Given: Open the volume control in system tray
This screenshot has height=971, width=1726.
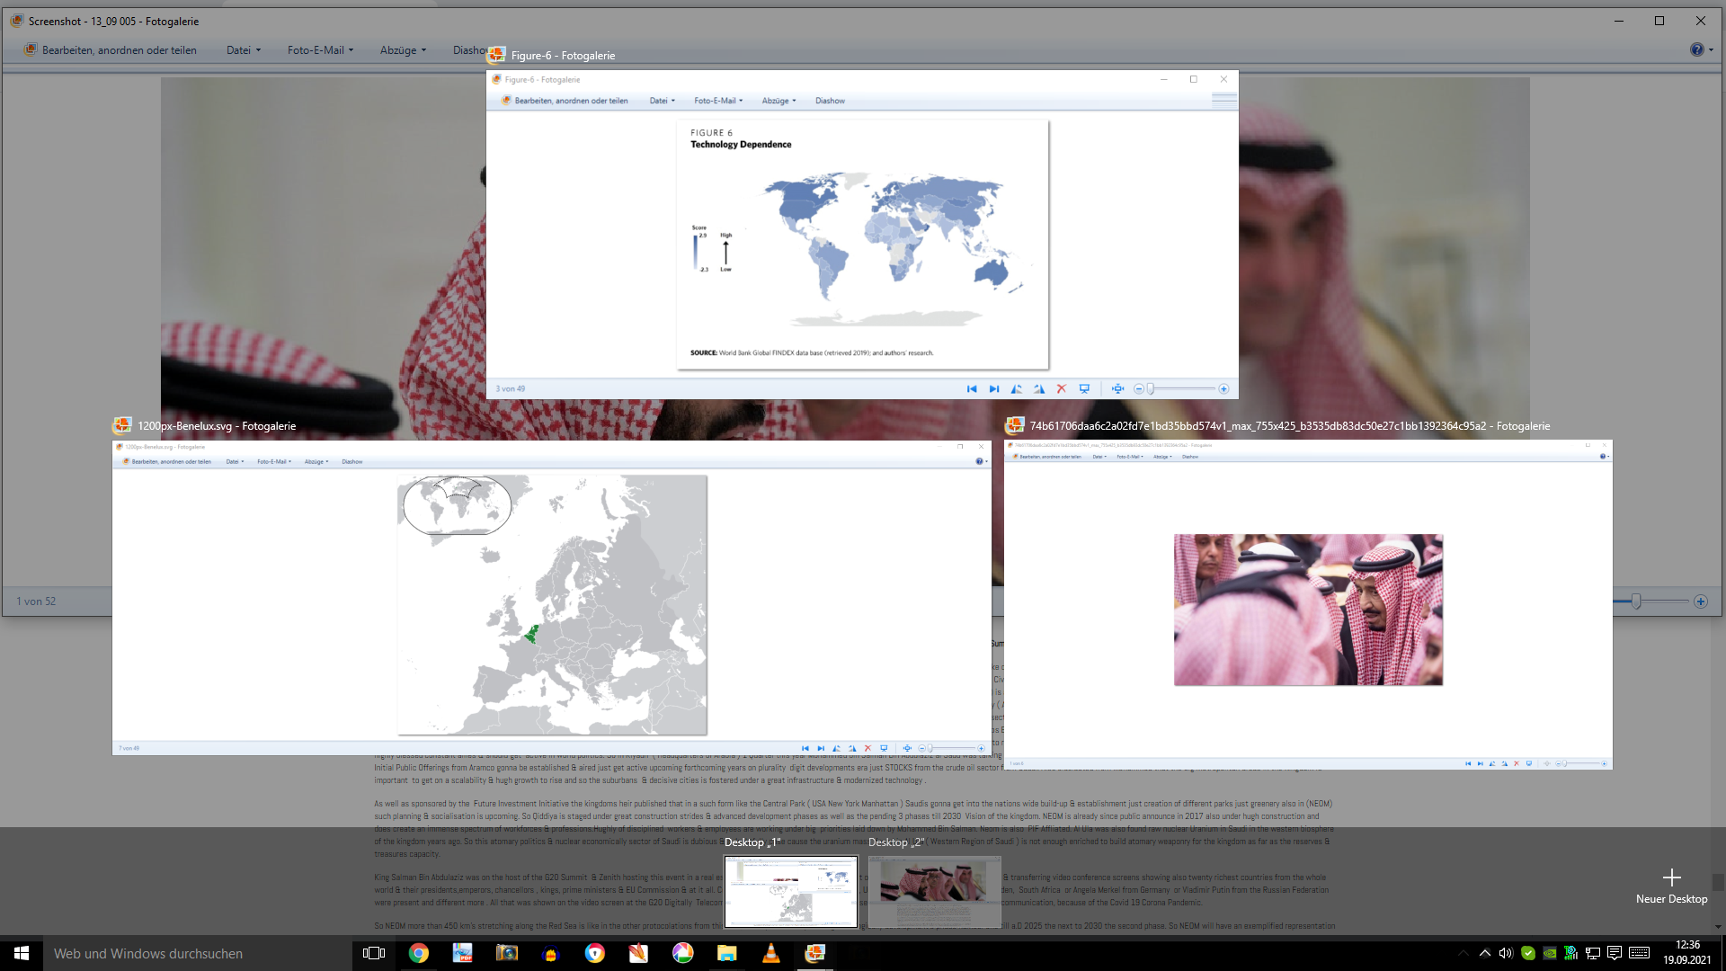Looking at the screenshot, I should [1506, 953].
